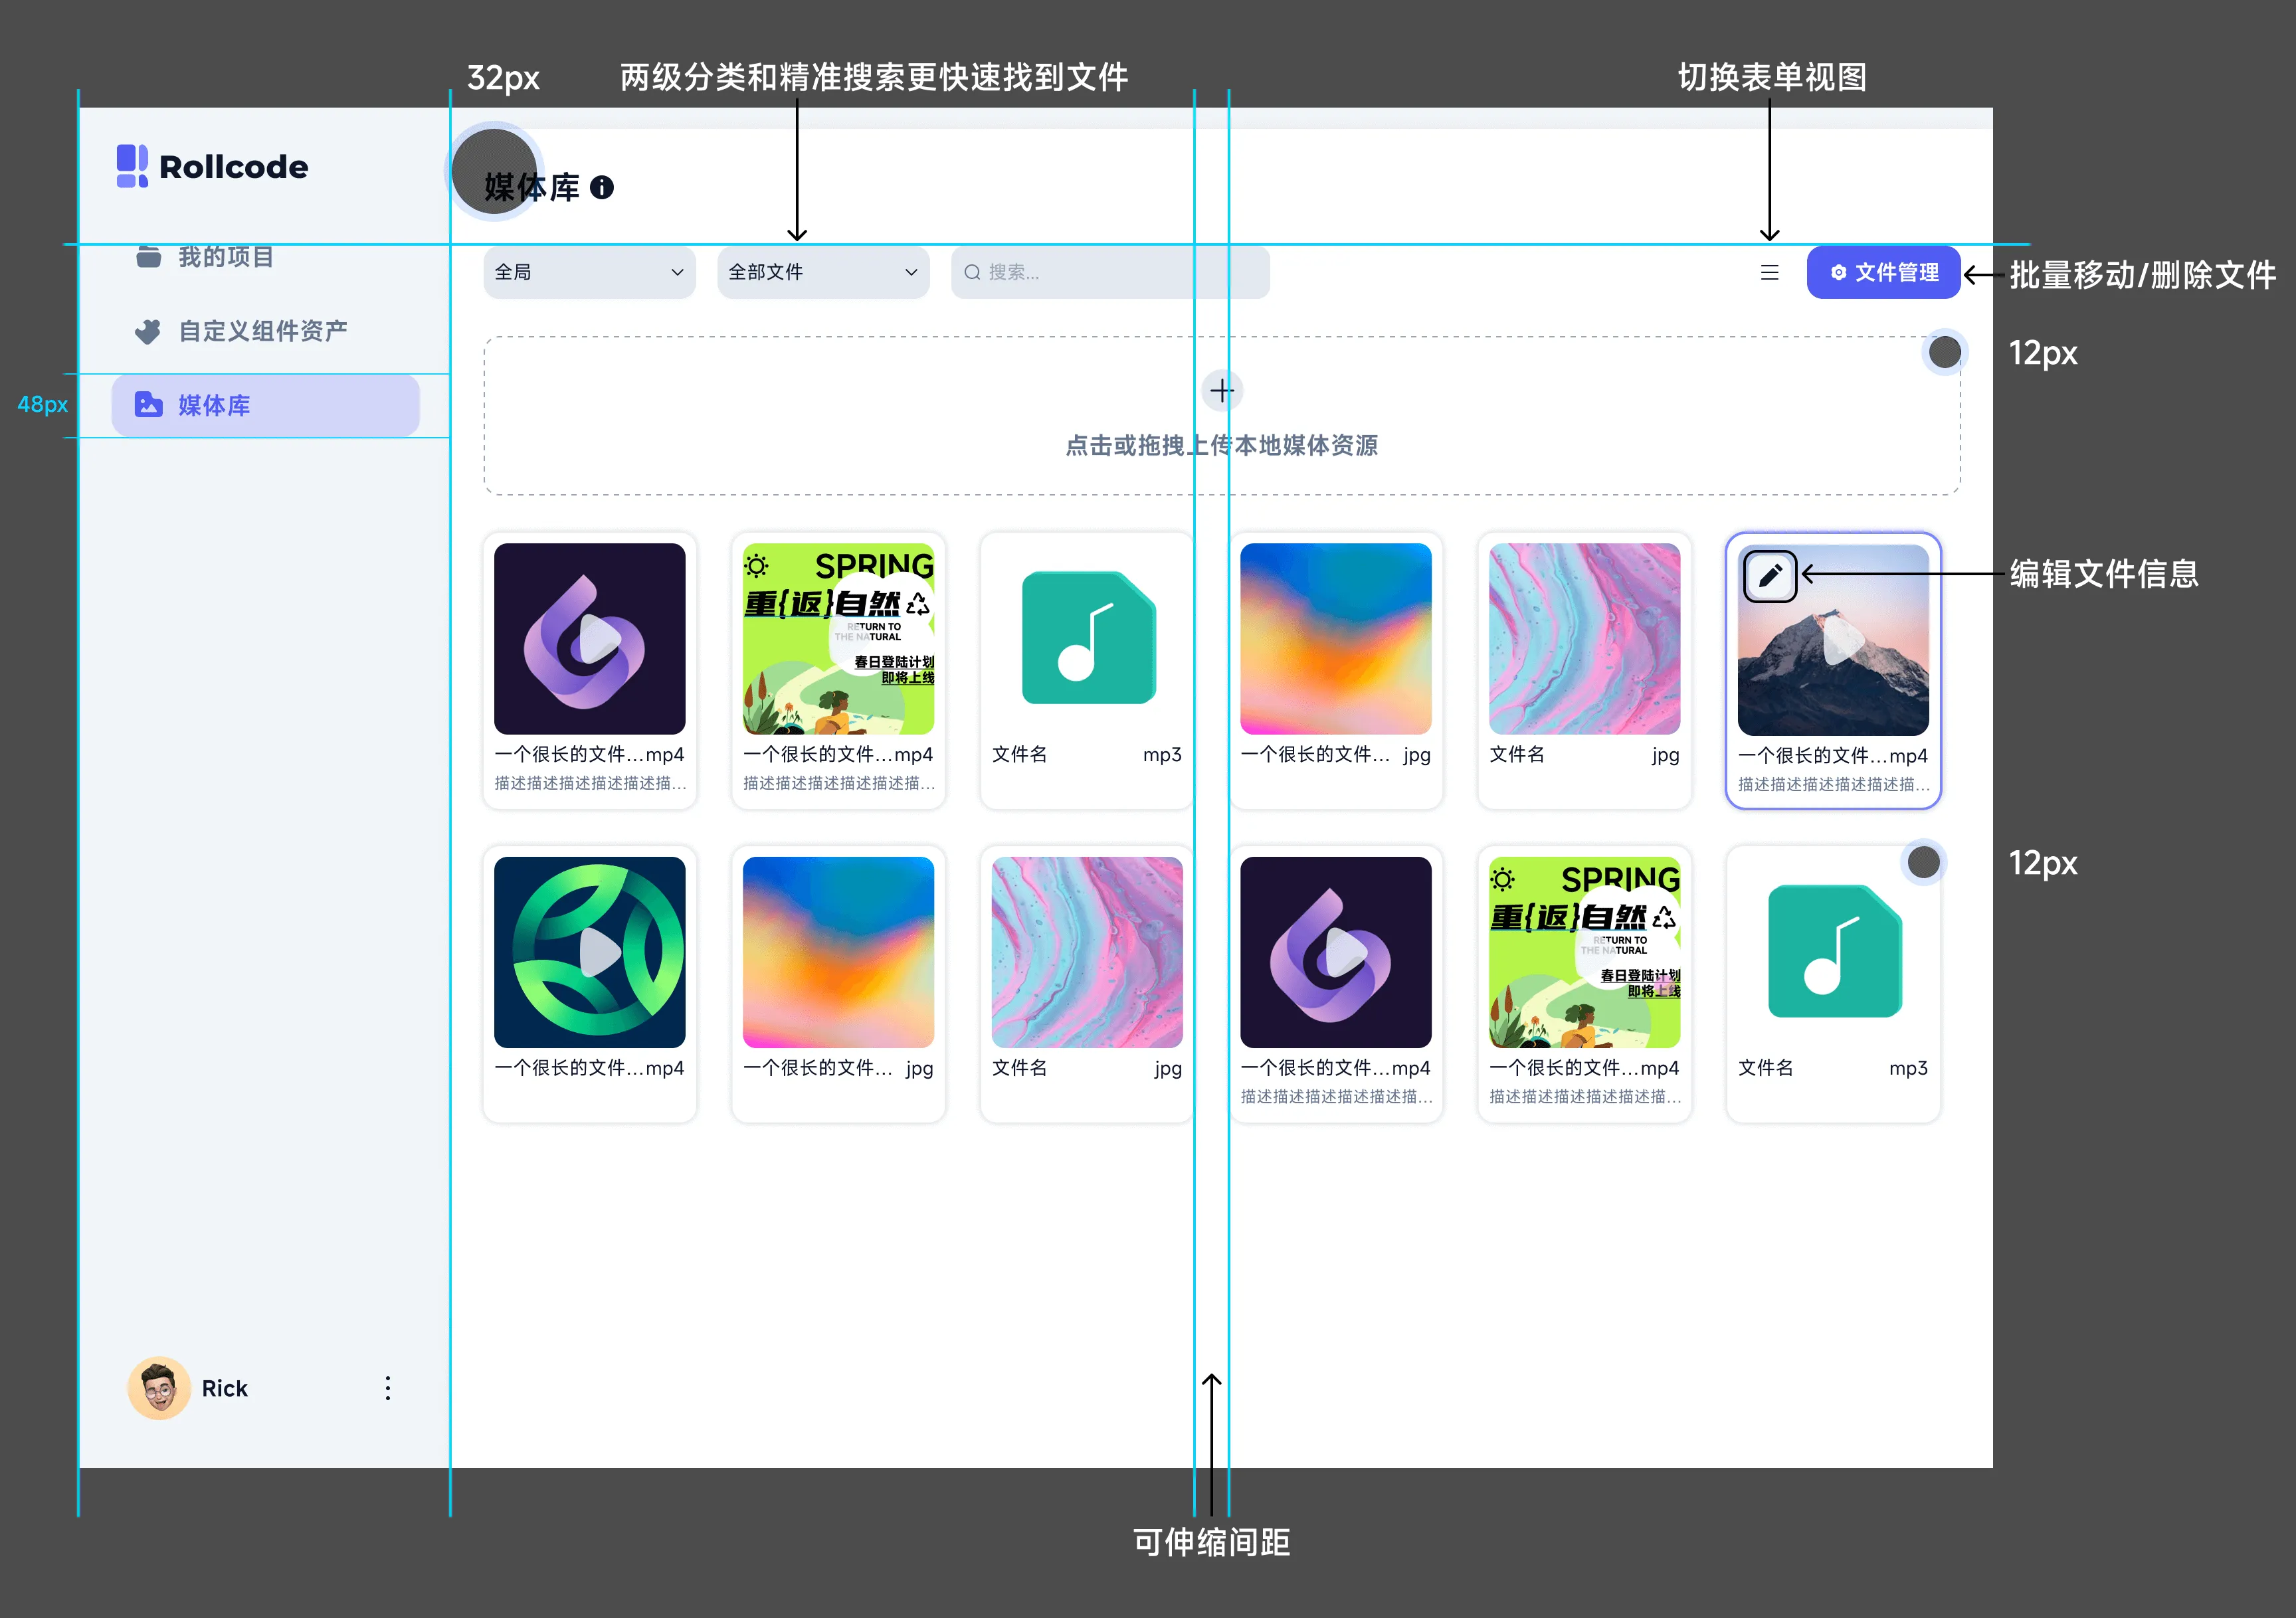Play the purple logo video in second row
Image resolution: width=2296 pixels, height=1618 pixels.
coord(1346,952)
